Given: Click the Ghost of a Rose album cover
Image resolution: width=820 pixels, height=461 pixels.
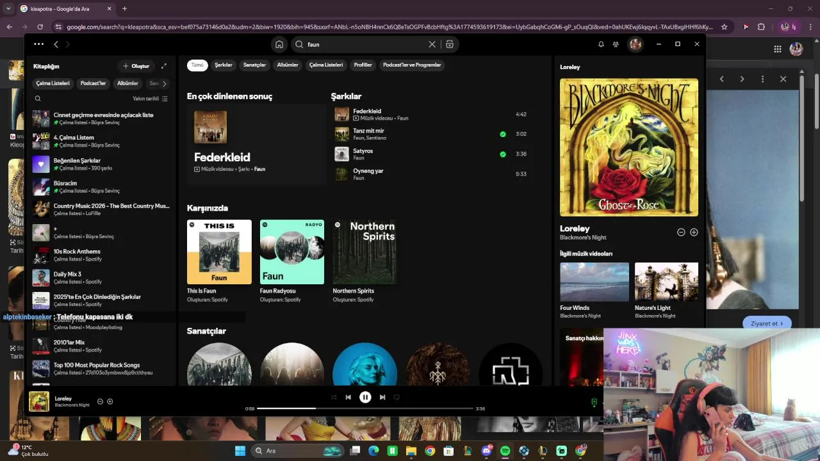Looking at the screenshot, I should [629, 147].
